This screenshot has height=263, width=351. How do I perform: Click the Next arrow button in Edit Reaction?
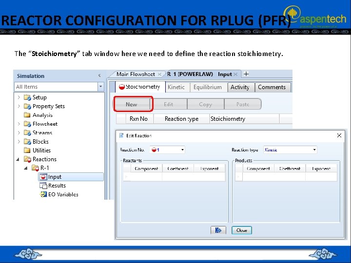click(218, 230)
